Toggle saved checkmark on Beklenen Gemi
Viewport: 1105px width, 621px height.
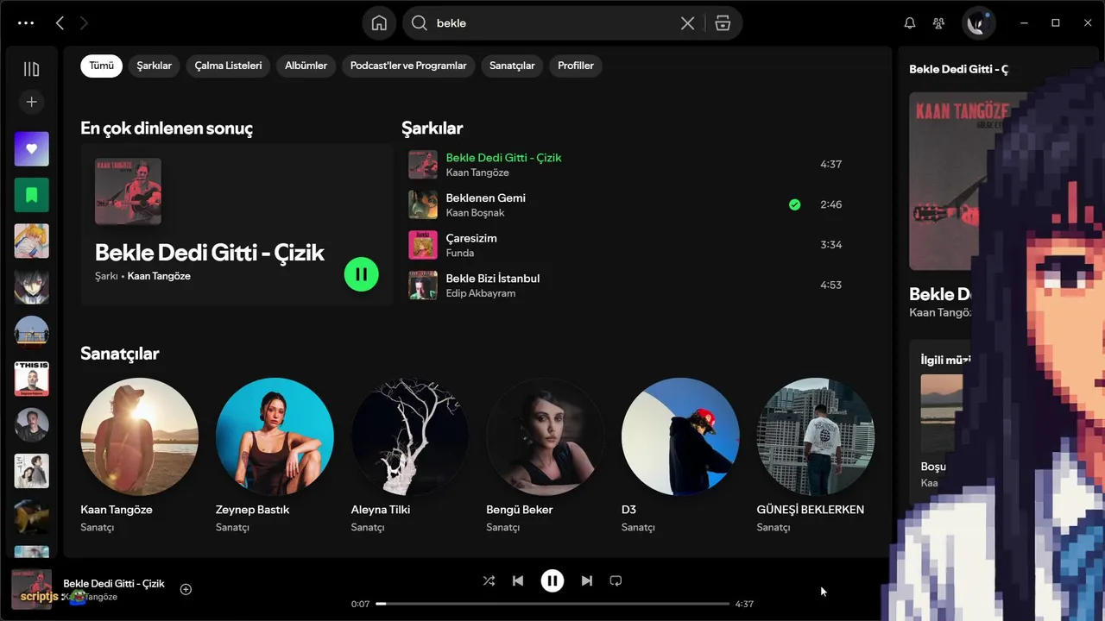click(x=794, y=204)
